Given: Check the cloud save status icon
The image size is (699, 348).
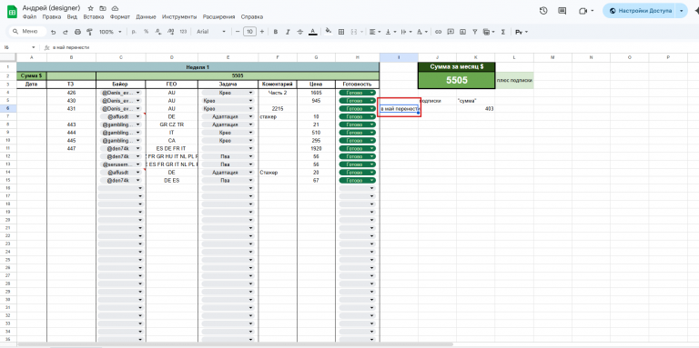Looking at the screenshot, I should (x=115, y=8).
